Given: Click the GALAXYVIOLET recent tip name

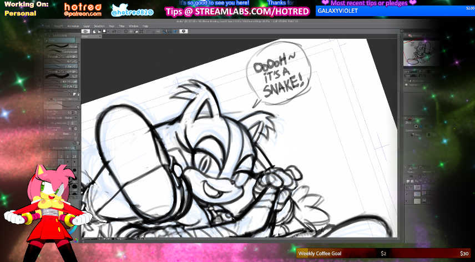Looking at the screenshot, I should click(x=337, y=11).
